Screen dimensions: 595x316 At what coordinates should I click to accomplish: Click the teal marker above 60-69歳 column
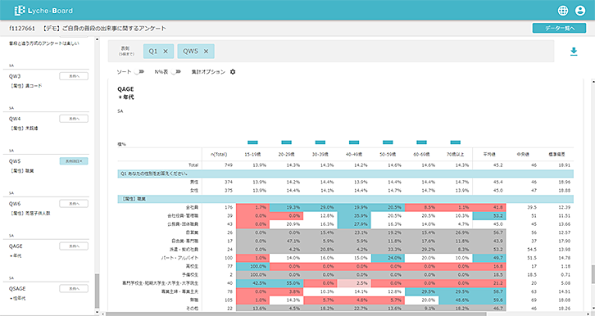pos(421,142)
